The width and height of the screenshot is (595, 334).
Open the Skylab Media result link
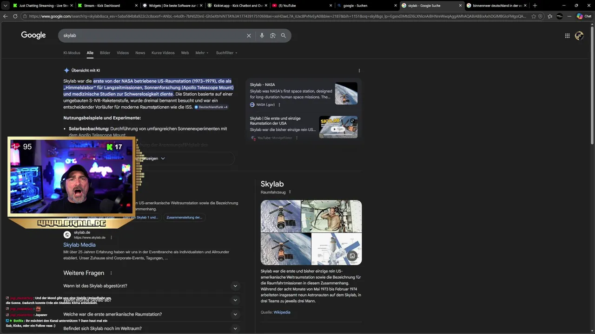(x=79, y=245)
